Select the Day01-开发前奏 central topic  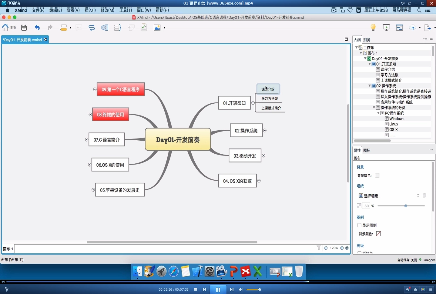pos(178,140)
